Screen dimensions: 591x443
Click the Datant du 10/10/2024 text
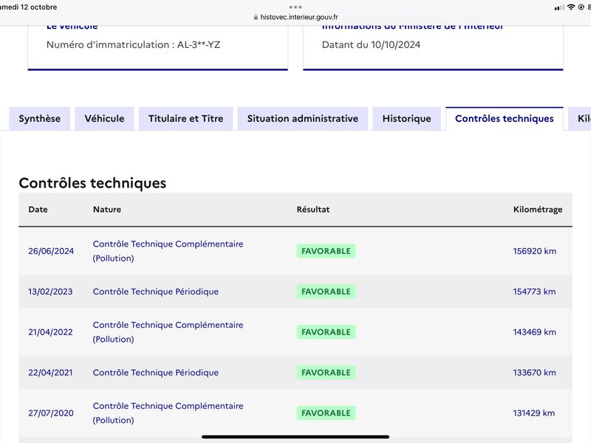[371, 45]
